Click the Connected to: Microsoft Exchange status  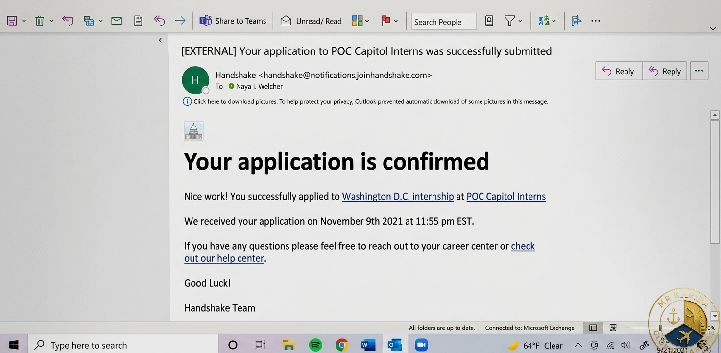(529, 328)
